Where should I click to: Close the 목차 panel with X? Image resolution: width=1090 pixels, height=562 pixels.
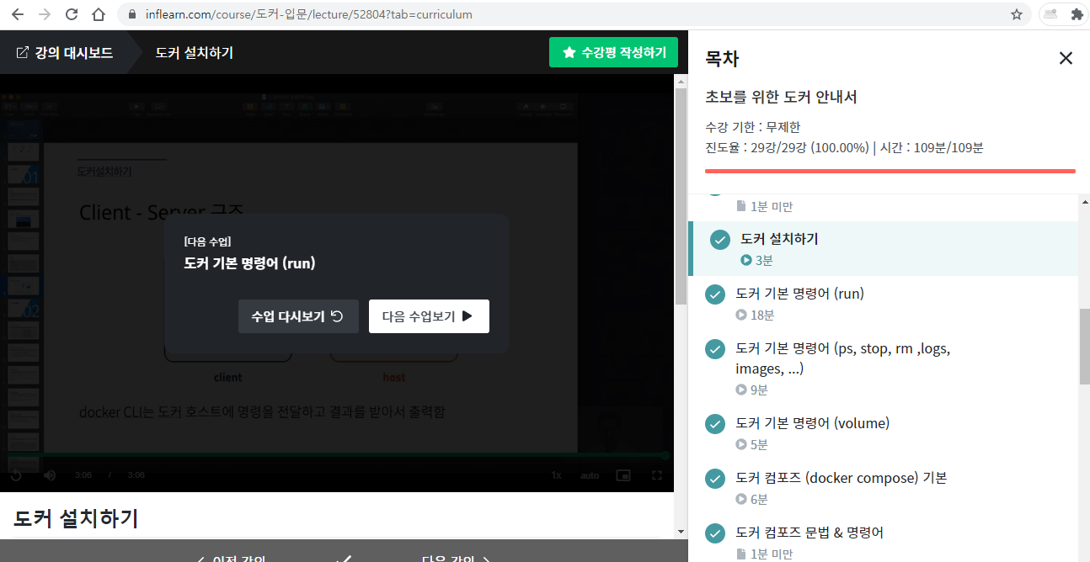(1066, 58)
